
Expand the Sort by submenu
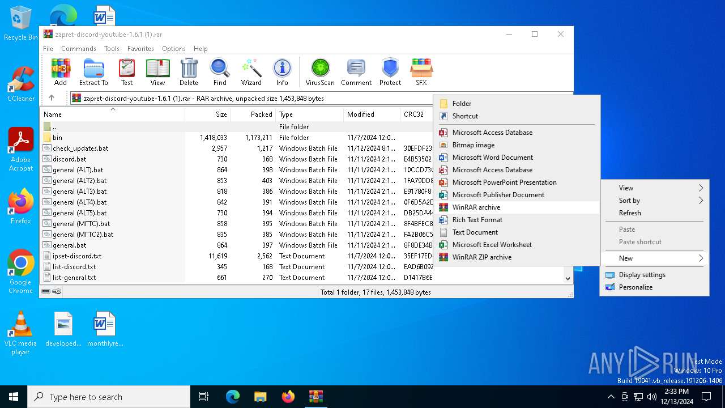(655, 201)
